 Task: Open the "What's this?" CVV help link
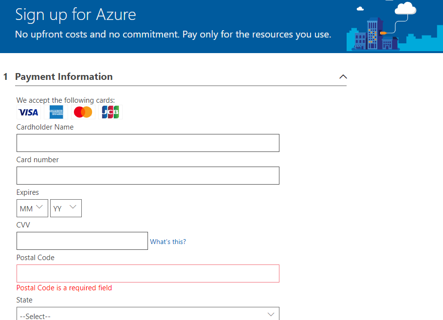tap(168, 242)
